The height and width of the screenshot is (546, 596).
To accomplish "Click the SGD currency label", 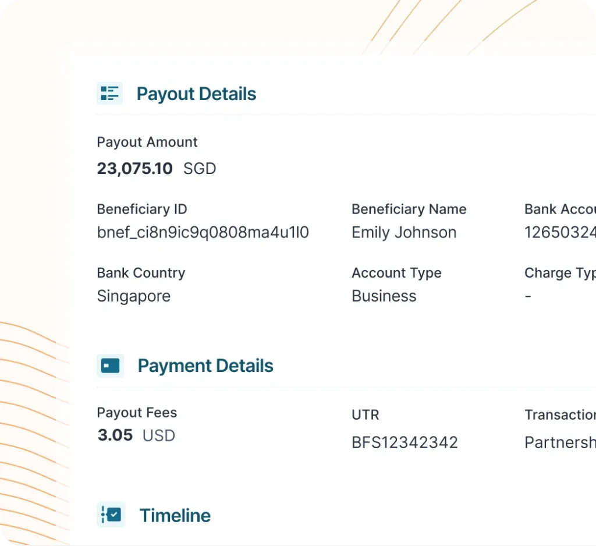I will pyautogui.click(x=200, y=169).
